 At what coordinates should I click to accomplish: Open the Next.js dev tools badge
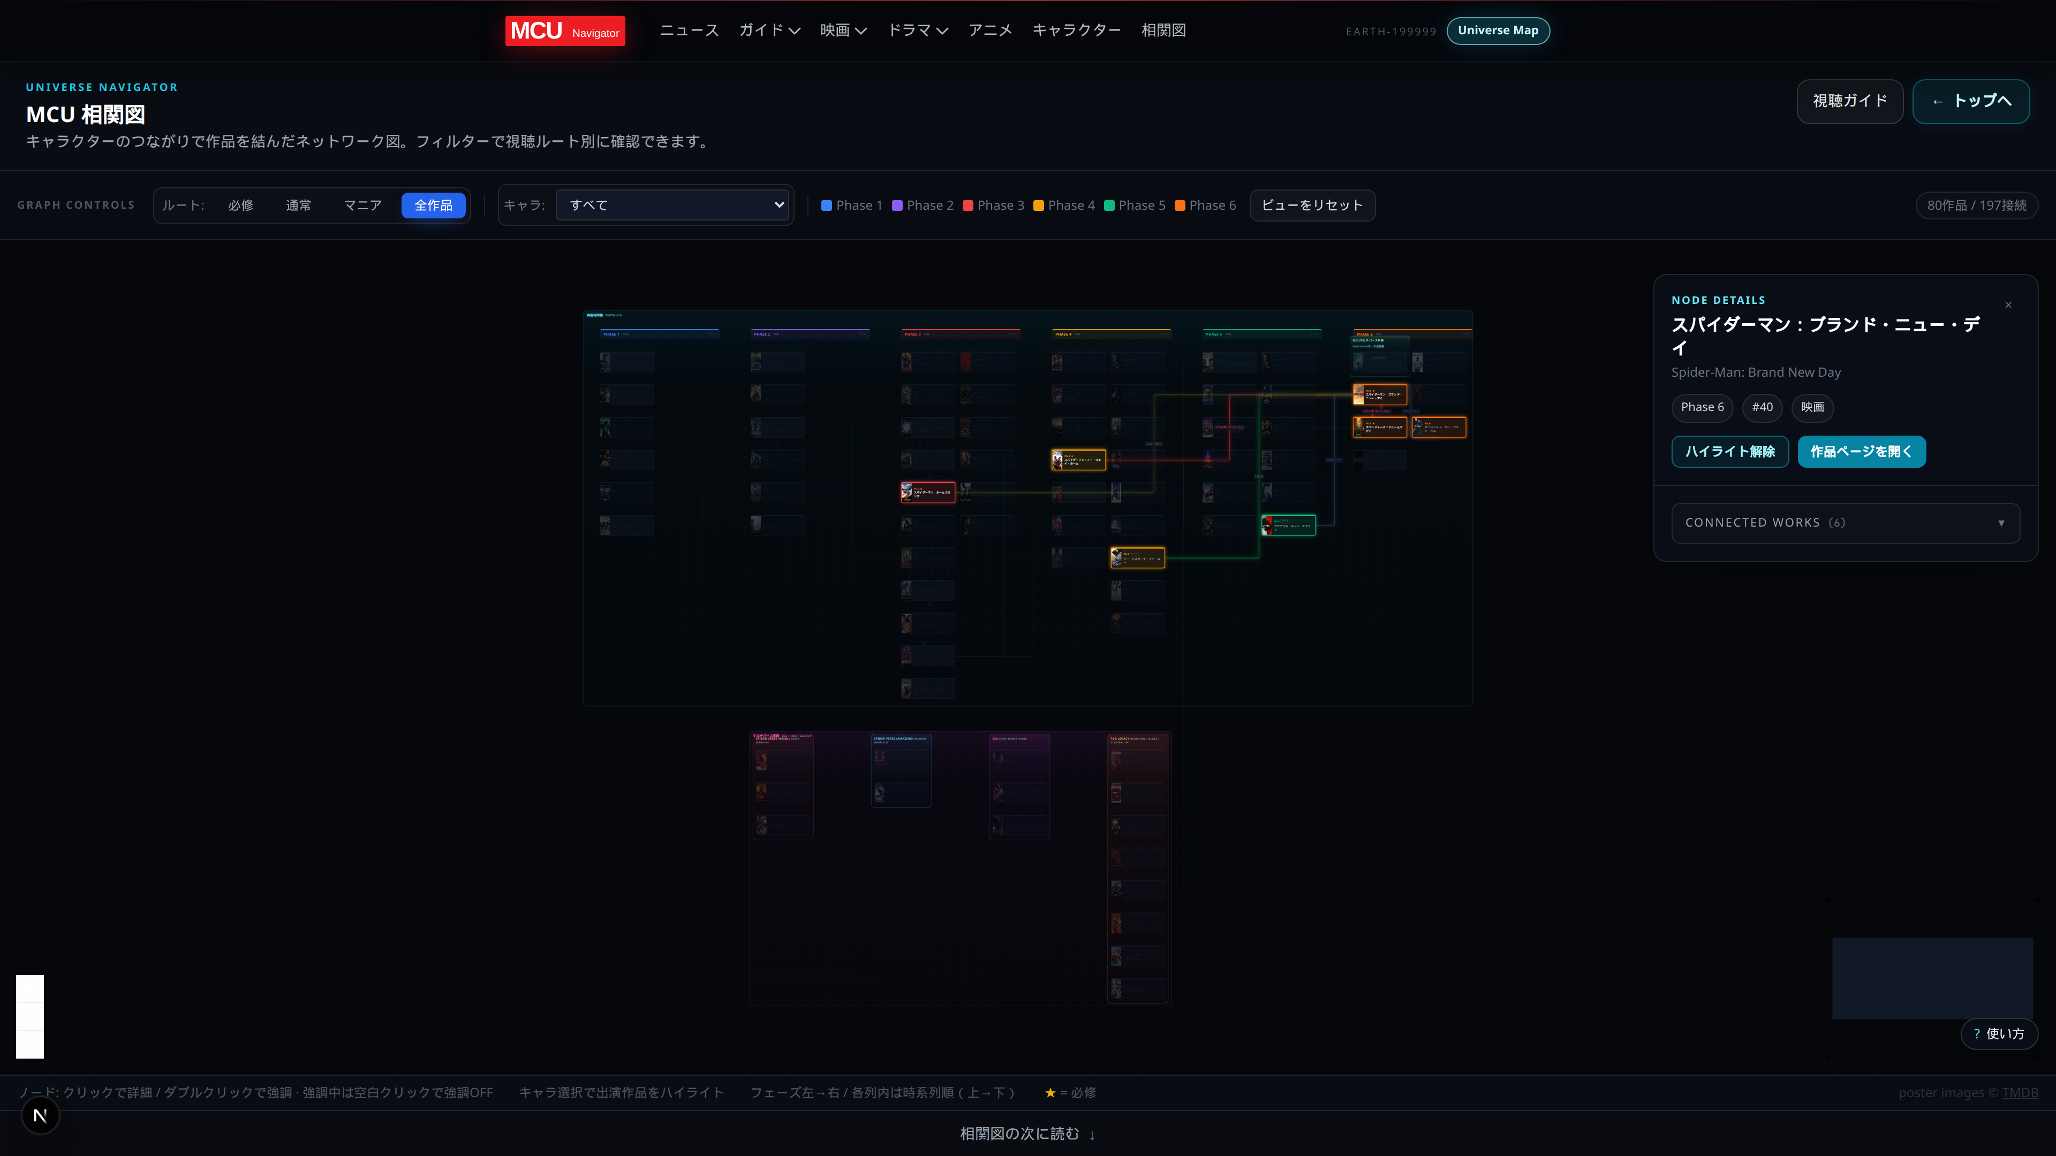(x=40, y=1115)
